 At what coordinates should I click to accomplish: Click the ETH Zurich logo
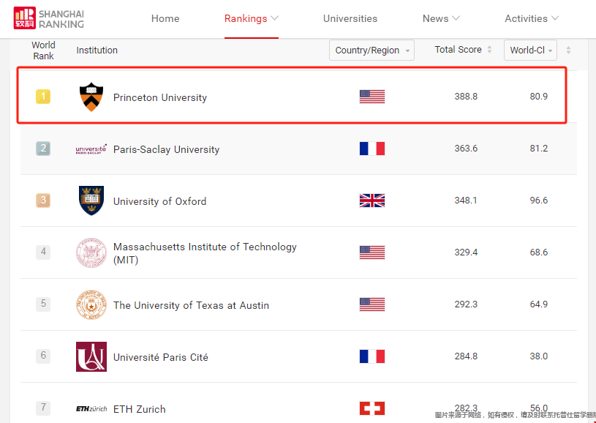[91, 409]
